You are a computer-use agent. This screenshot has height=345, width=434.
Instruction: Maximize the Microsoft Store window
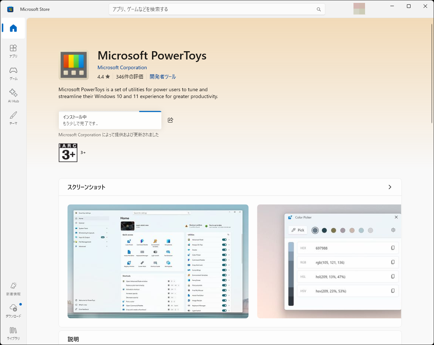click(409, 6)
